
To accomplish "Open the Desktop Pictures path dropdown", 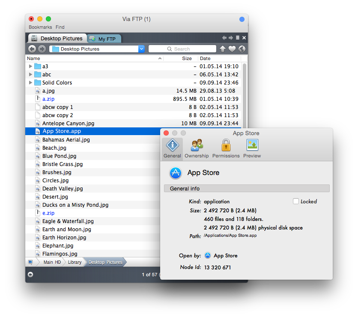I will point(141,48).
